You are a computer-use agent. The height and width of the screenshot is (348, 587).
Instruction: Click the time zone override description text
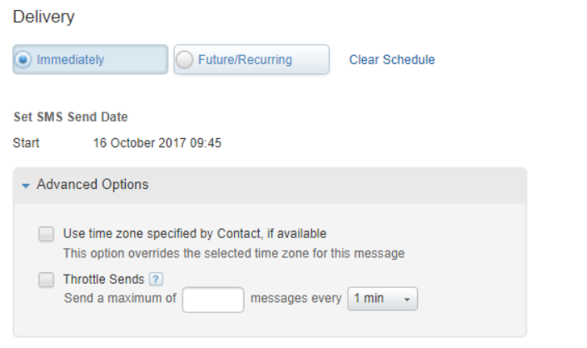click(x=234, y=253)
